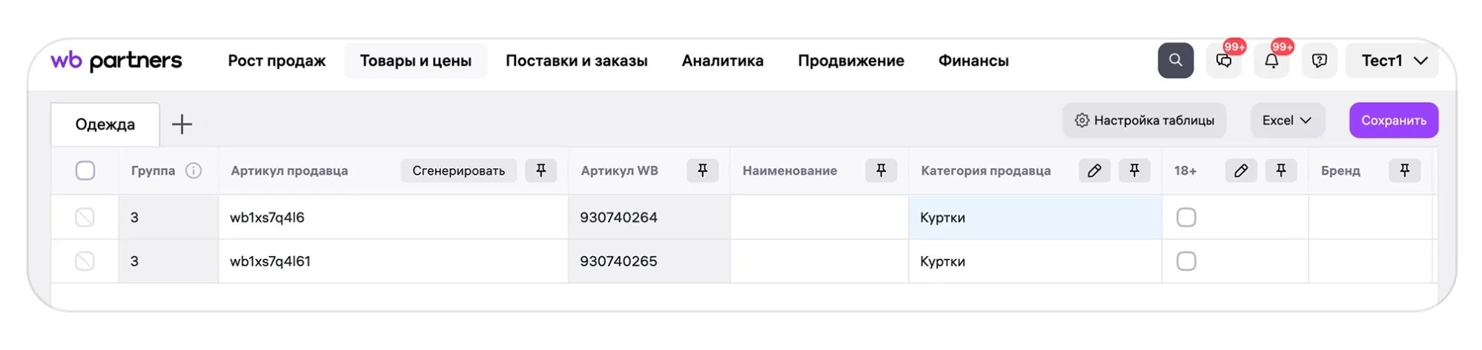
Task: Open the Тест1 account dropdown
Action: tap(1392, 61)
